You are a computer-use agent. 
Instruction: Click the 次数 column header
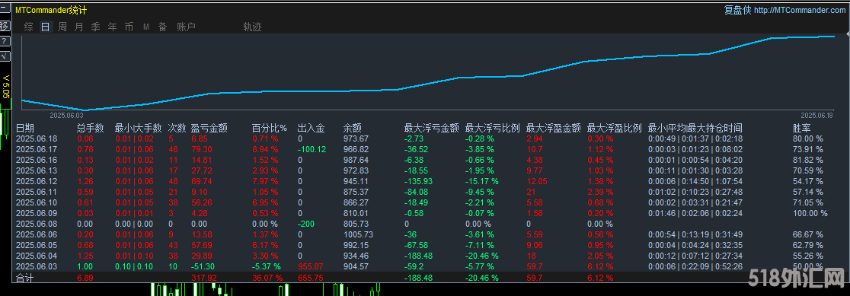click(x=177, y=129)
